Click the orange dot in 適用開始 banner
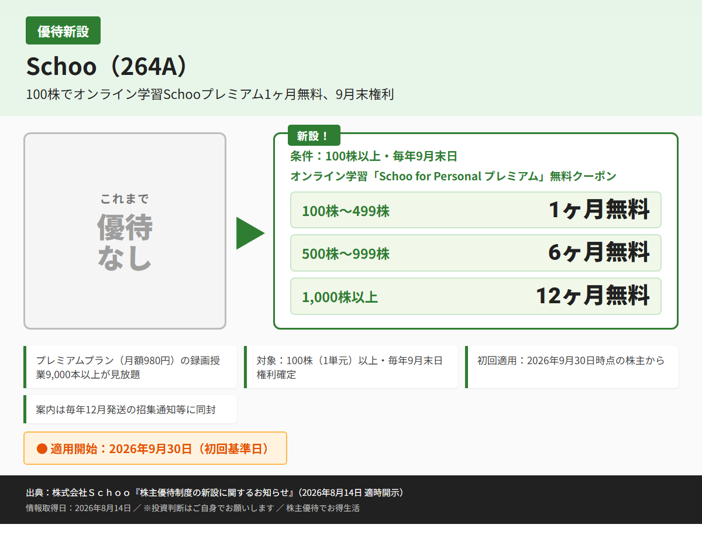The height and width of the screenshot is (538, 702). [x=42, y=449]
